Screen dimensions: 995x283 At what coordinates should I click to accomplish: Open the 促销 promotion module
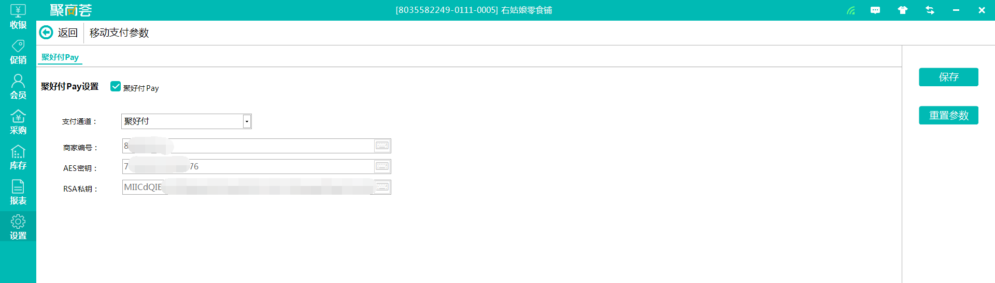(x=18, y=52)
